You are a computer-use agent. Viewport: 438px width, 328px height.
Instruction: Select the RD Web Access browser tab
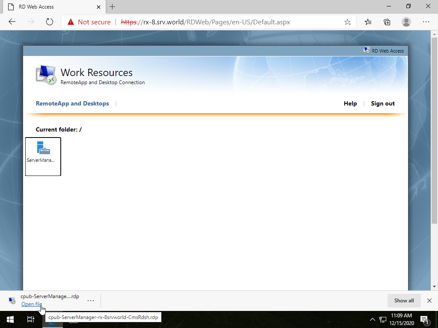(54, 7)
